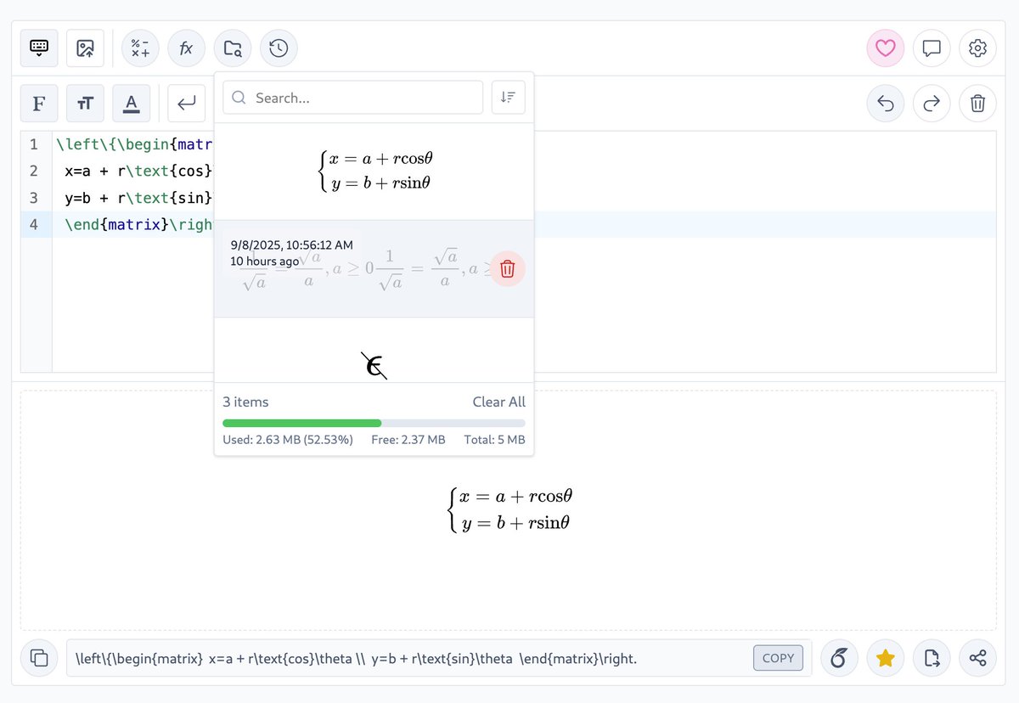Click the swirl logo icon button
Screen dimensions: 1019x703
(839, 658)
